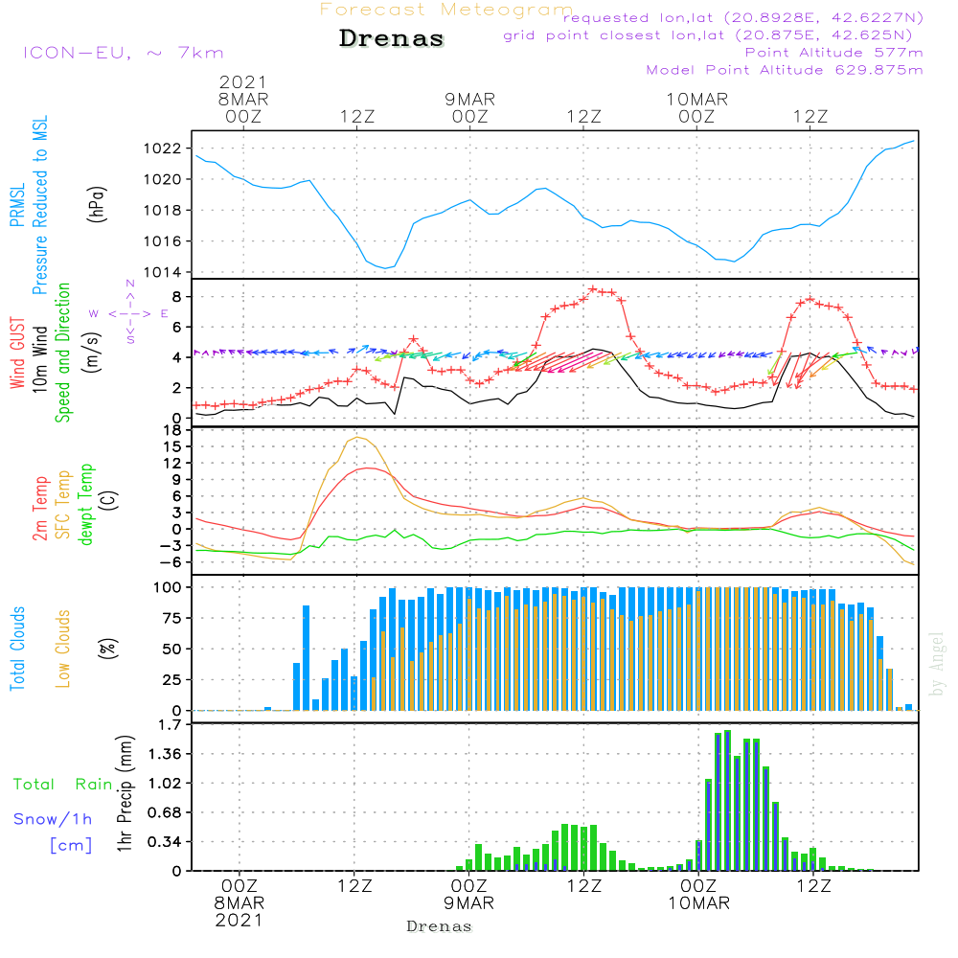Click the 'Total Rain' green label
This screenshot has width=958, height=958.
63,785
